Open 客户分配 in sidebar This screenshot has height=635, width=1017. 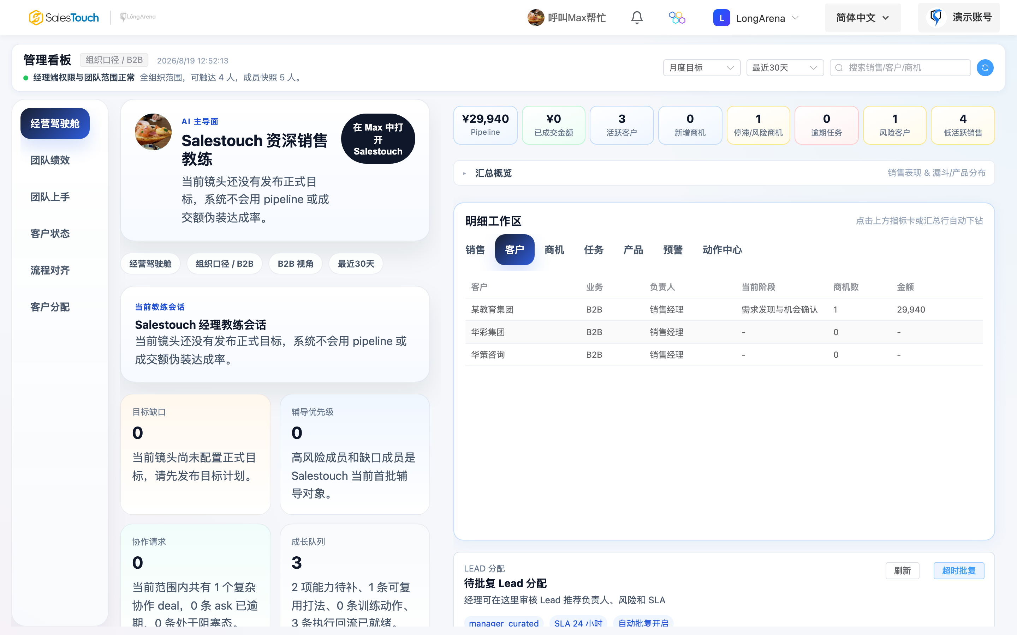tap(50, 307)
